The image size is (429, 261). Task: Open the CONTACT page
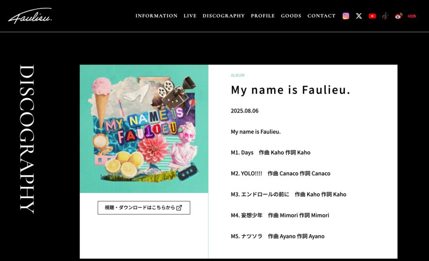(321, 16)
